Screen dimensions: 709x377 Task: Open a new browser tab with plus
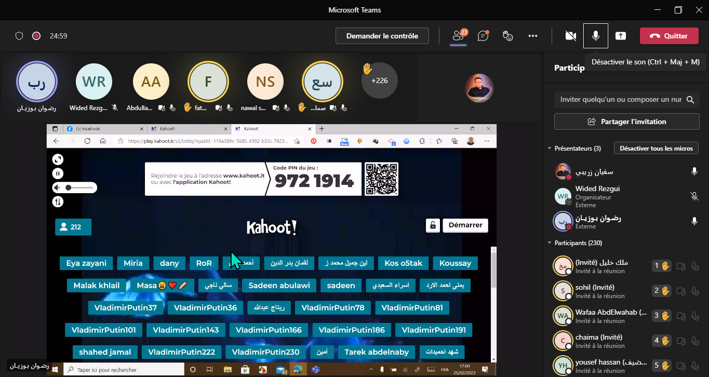(322, 129)
